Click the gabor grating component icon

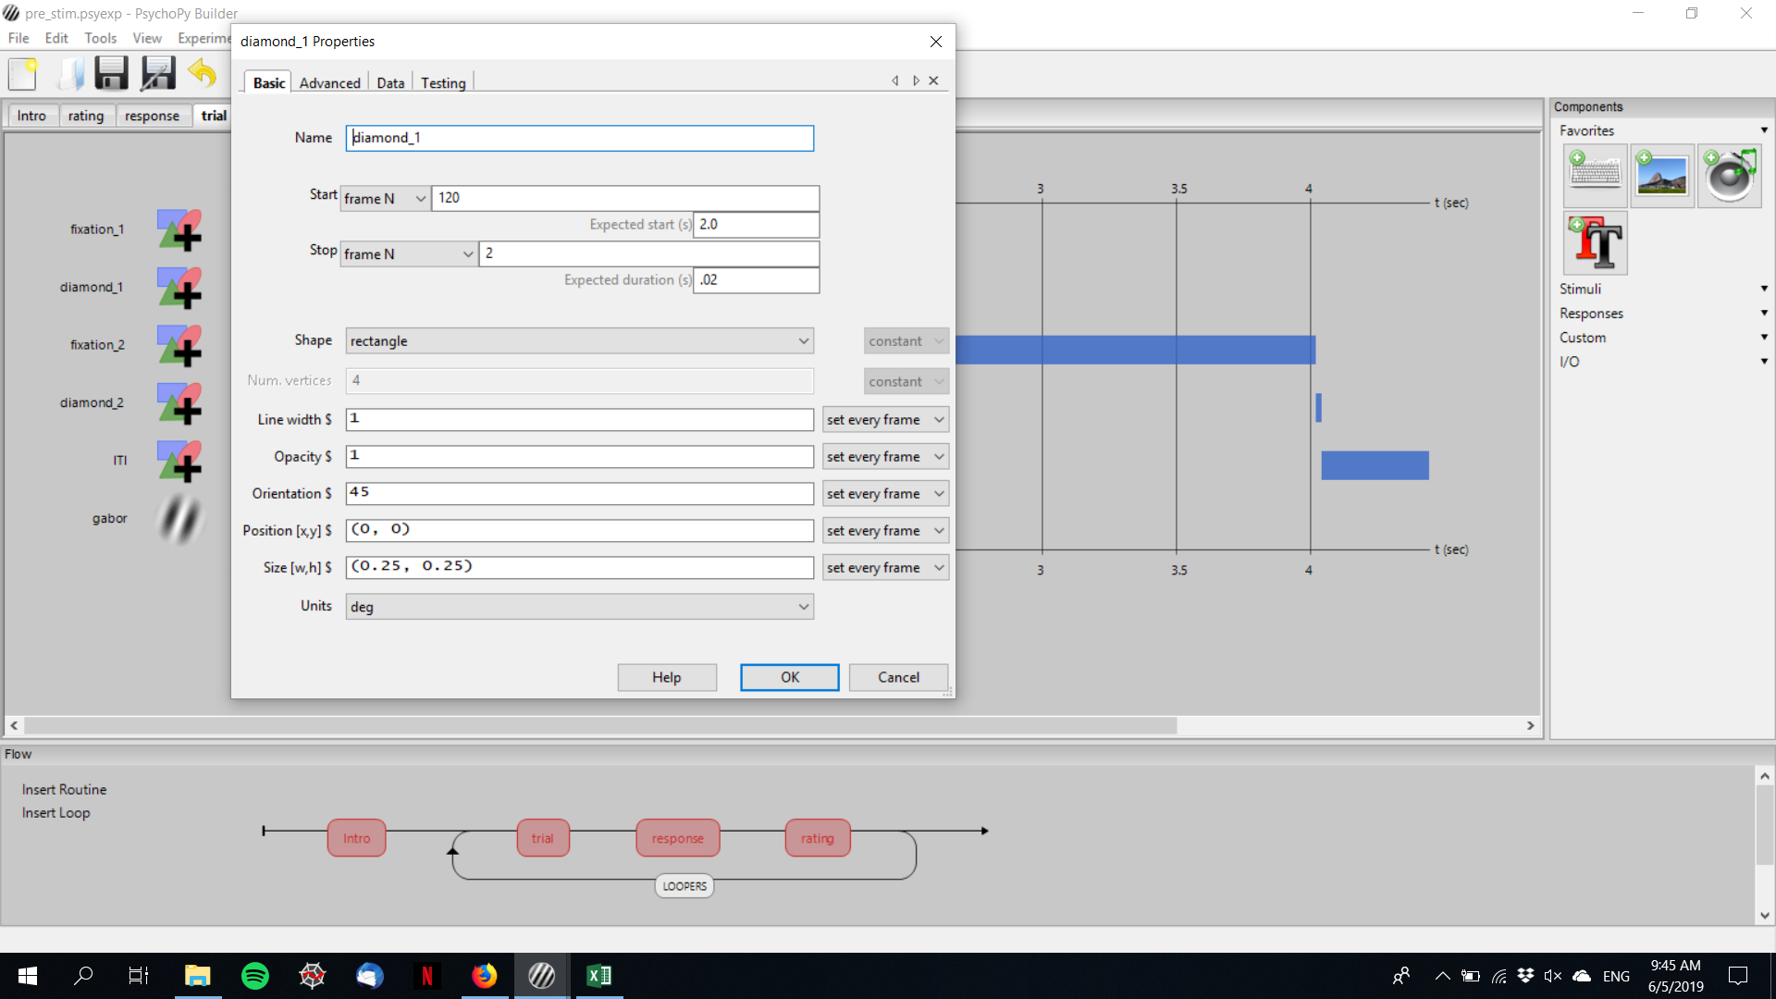click(x=179, y=519)
